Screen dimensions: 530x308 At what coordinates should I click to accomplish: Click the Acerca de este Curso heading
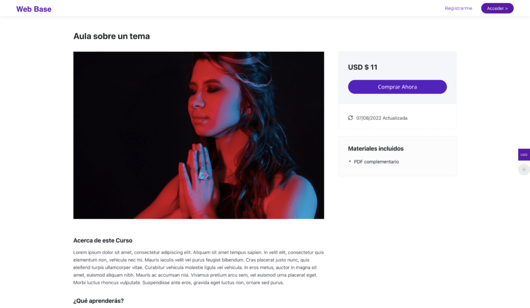[103, 240]
